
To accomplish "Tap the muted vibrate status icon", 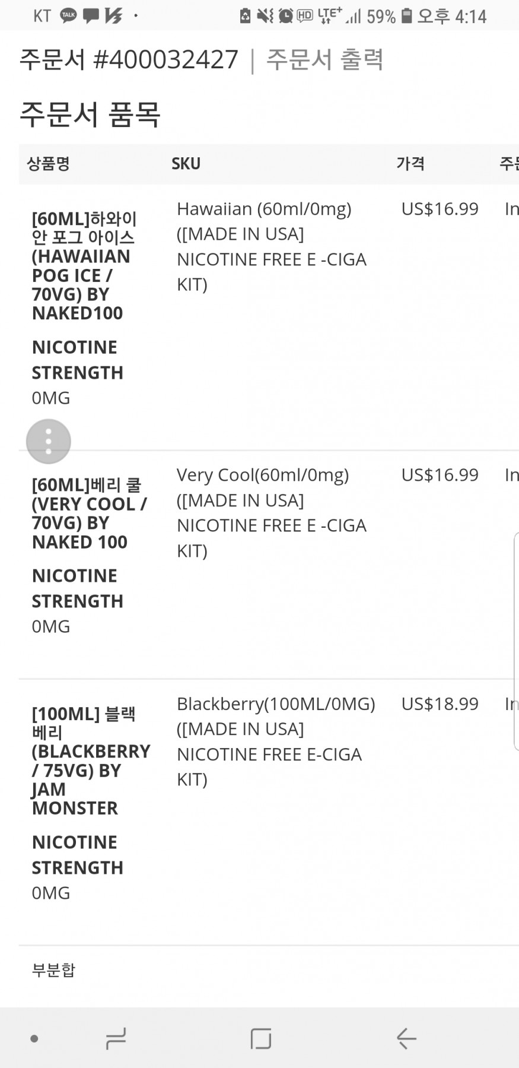I will (x=265, y=16).
